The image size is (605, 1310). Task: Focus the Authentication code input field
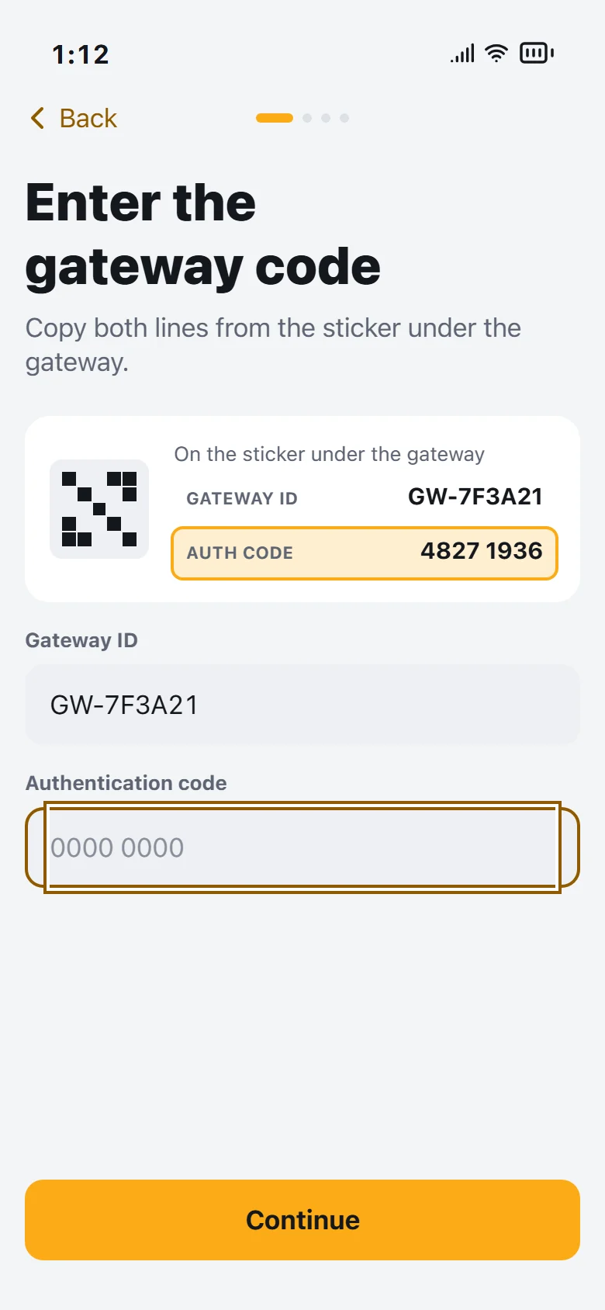click(302, 847)
